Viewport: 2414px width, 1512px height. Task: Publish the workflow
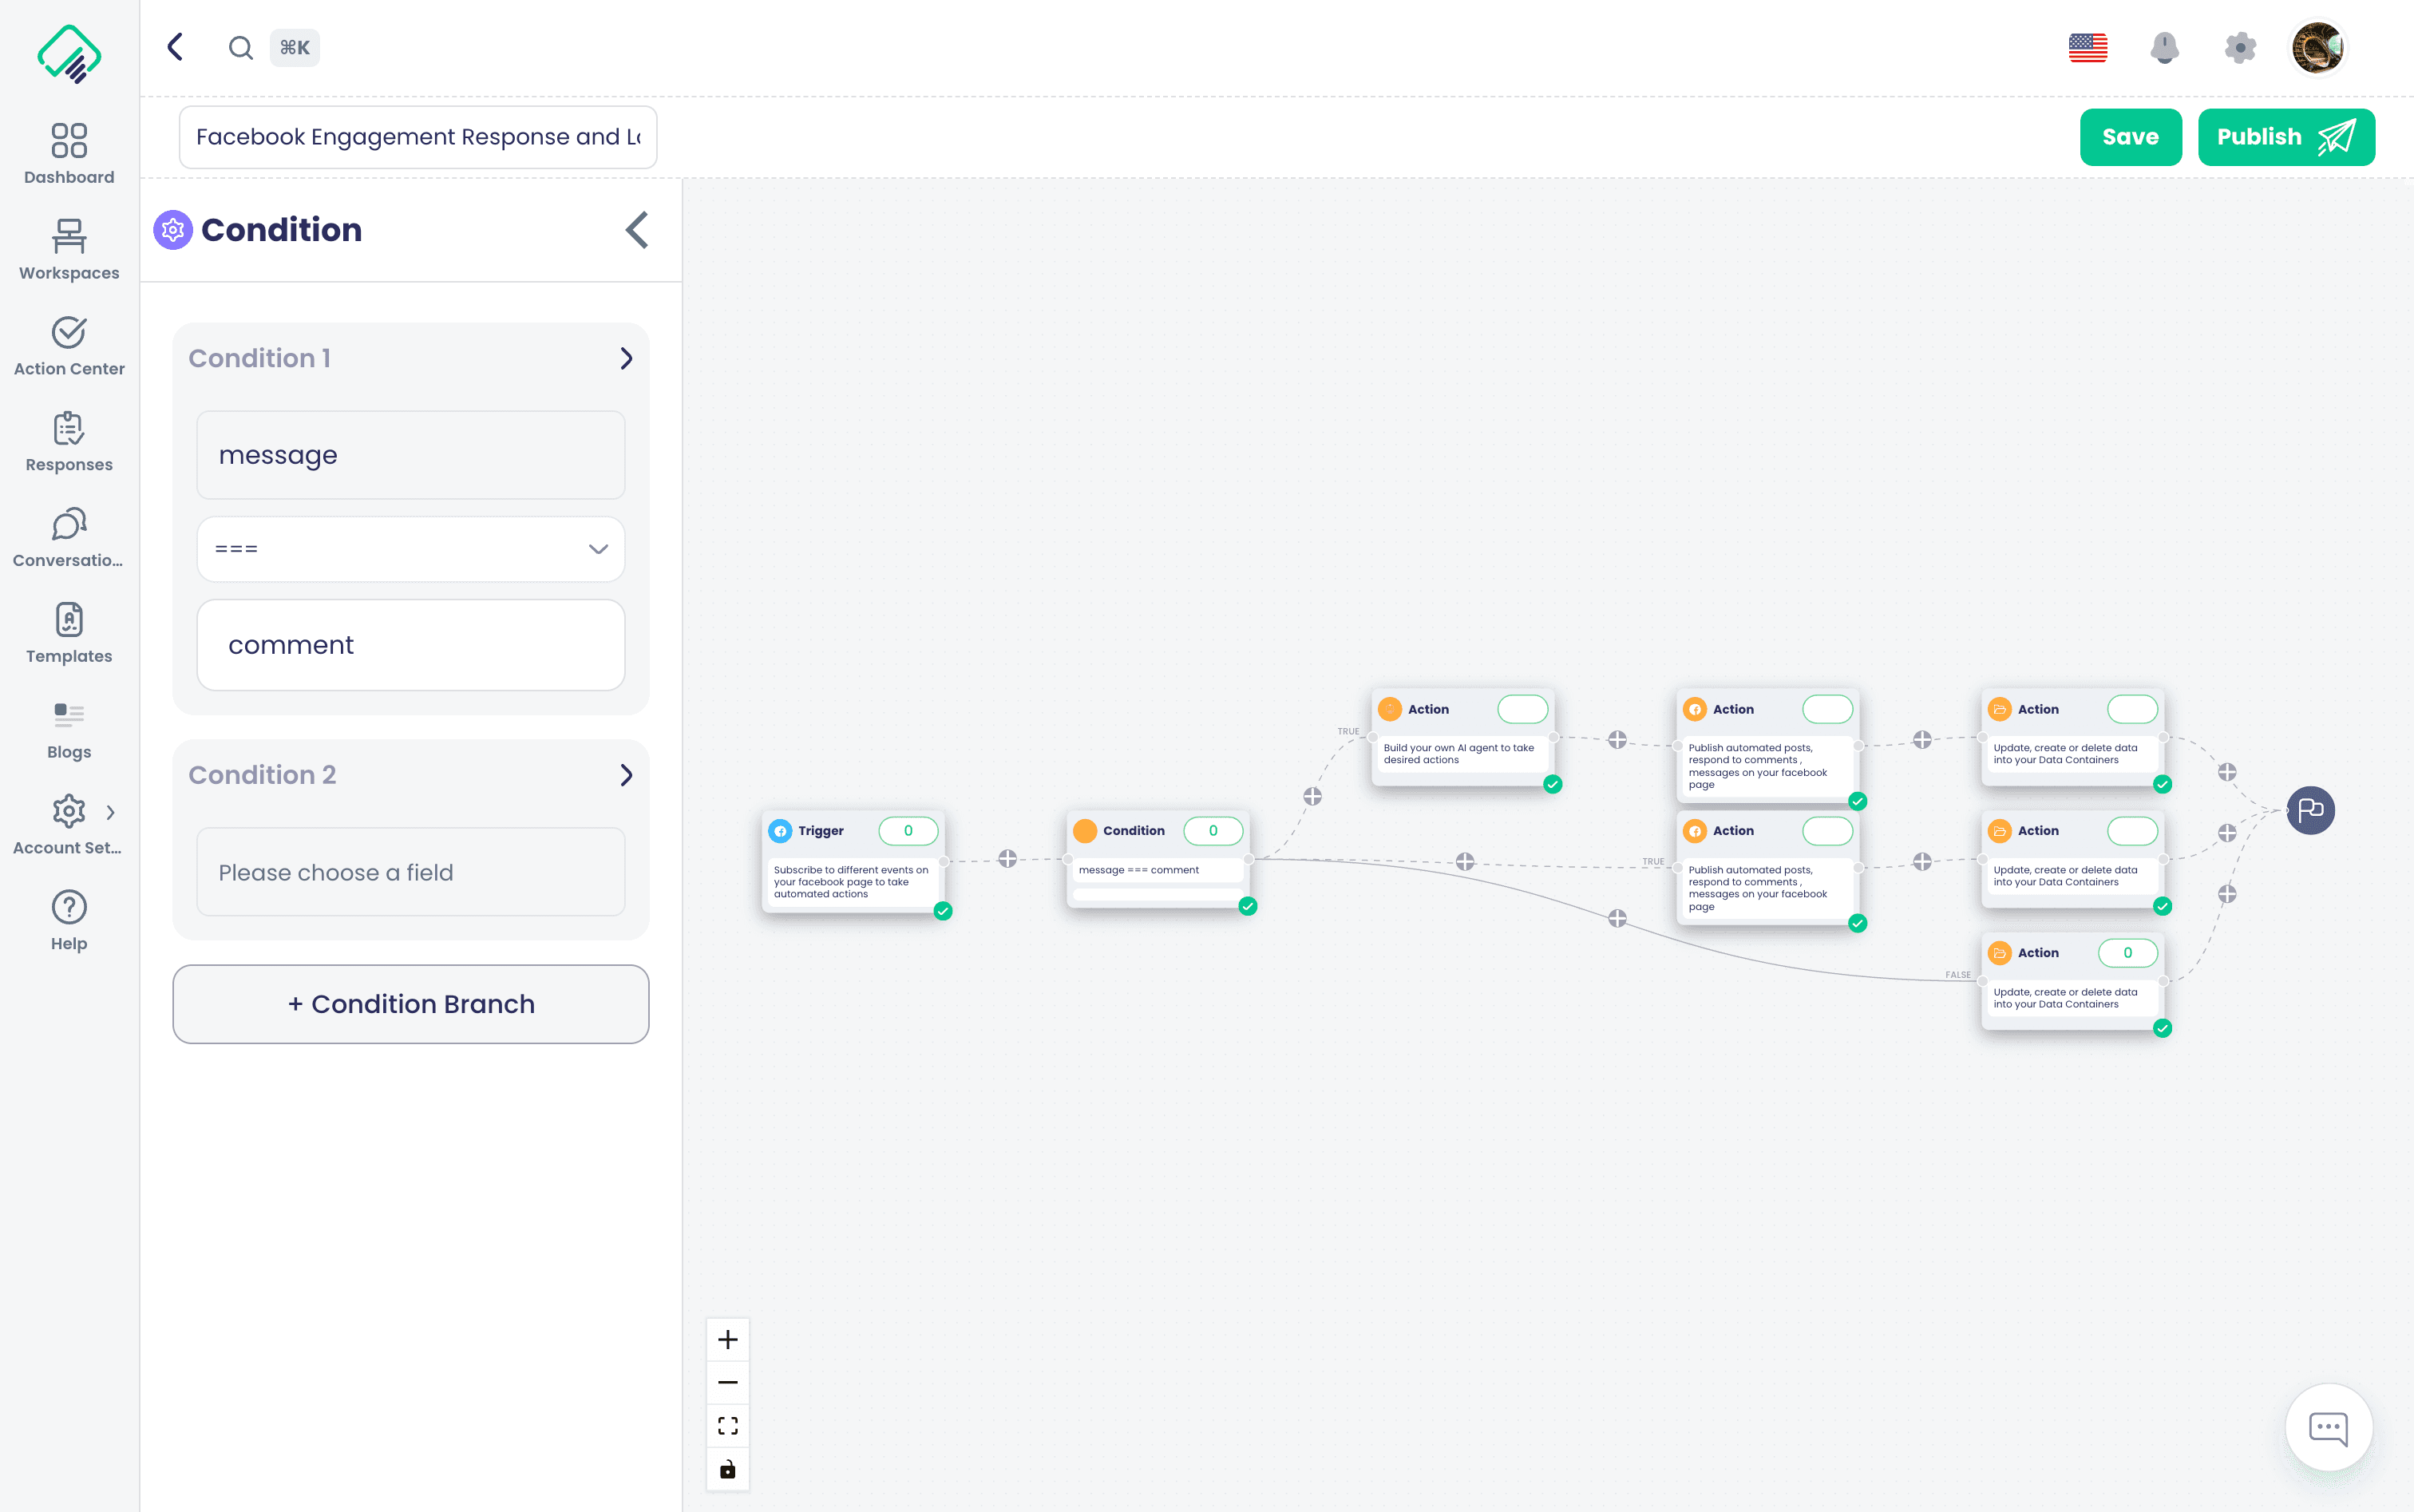tap(2286, 137)
